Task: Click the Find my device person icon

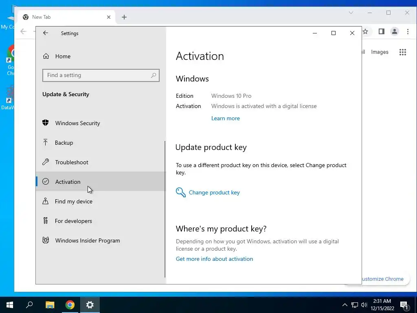Action: click(46, 201)
